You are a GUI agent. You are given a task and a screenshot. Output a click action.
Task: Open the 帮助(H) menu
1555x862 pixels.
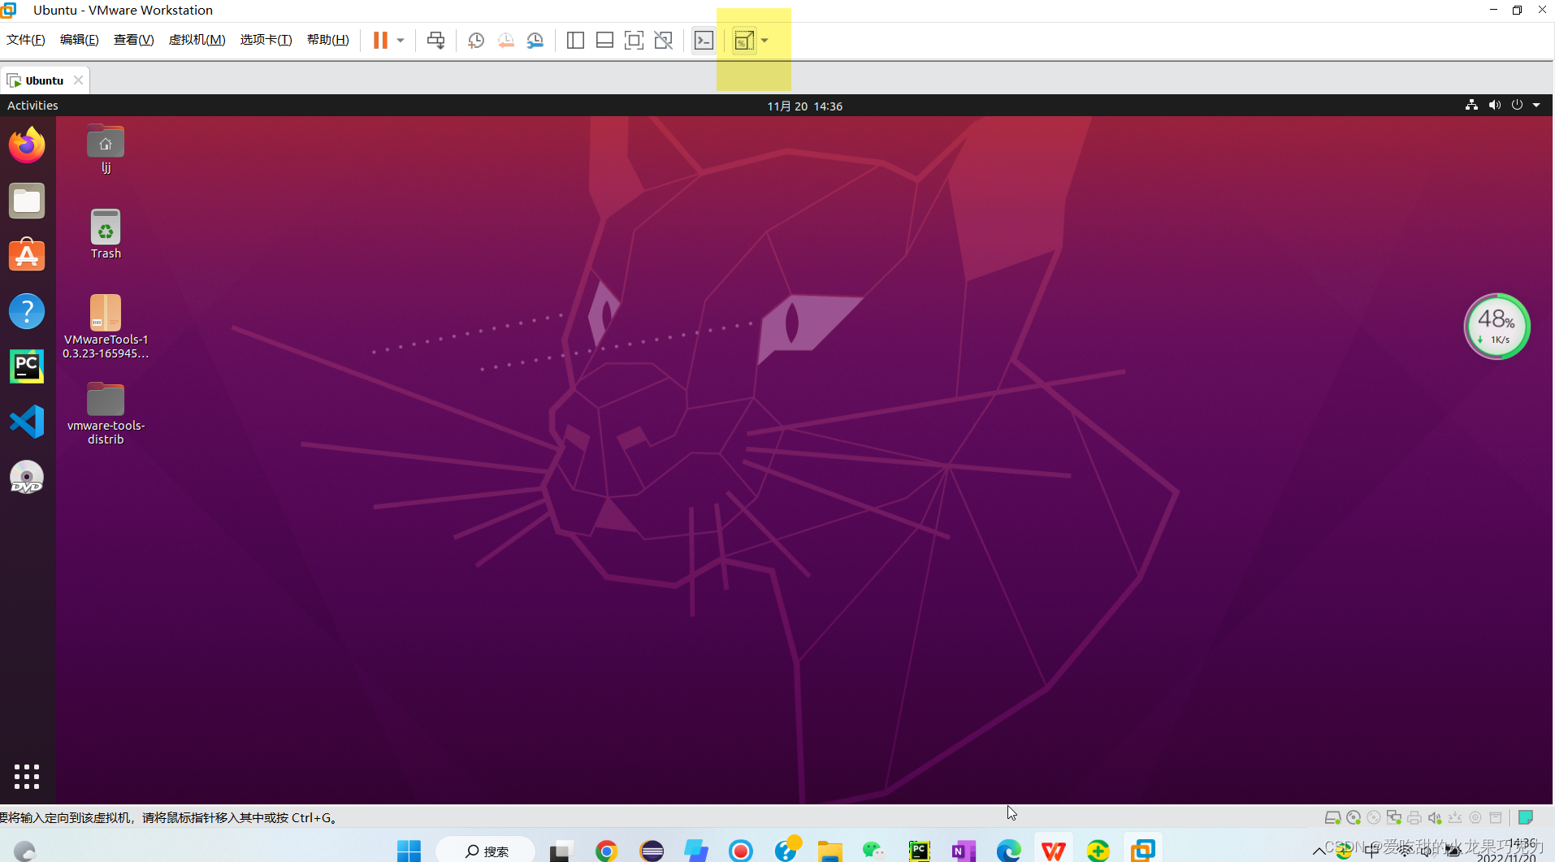(327, 40)
